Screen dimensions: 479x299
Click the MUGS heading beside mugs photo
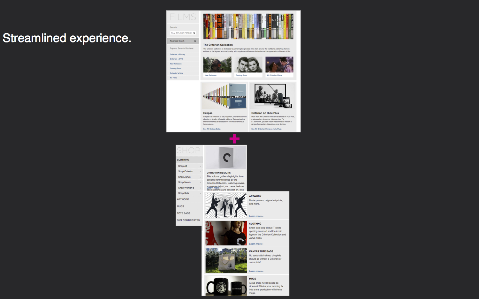pos(253,279)
